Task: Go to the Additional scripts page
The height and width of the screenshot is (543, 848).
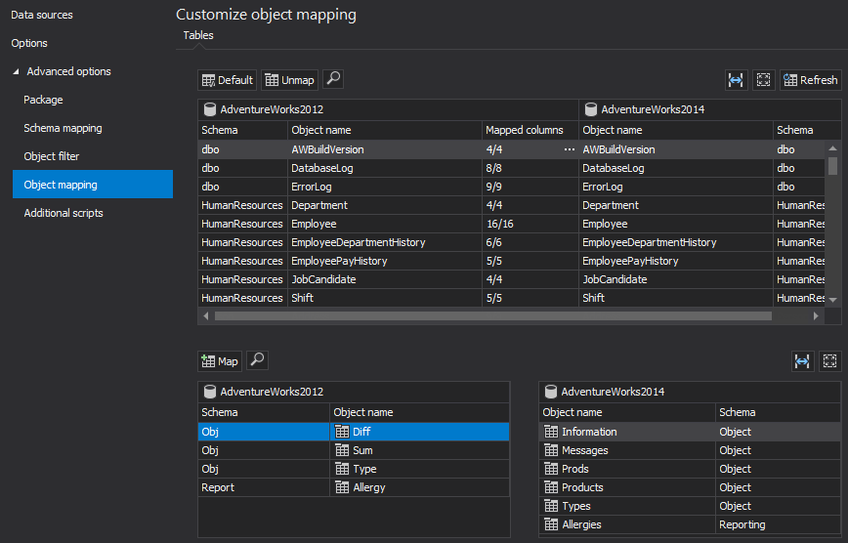Action: (x=64, y=213)
